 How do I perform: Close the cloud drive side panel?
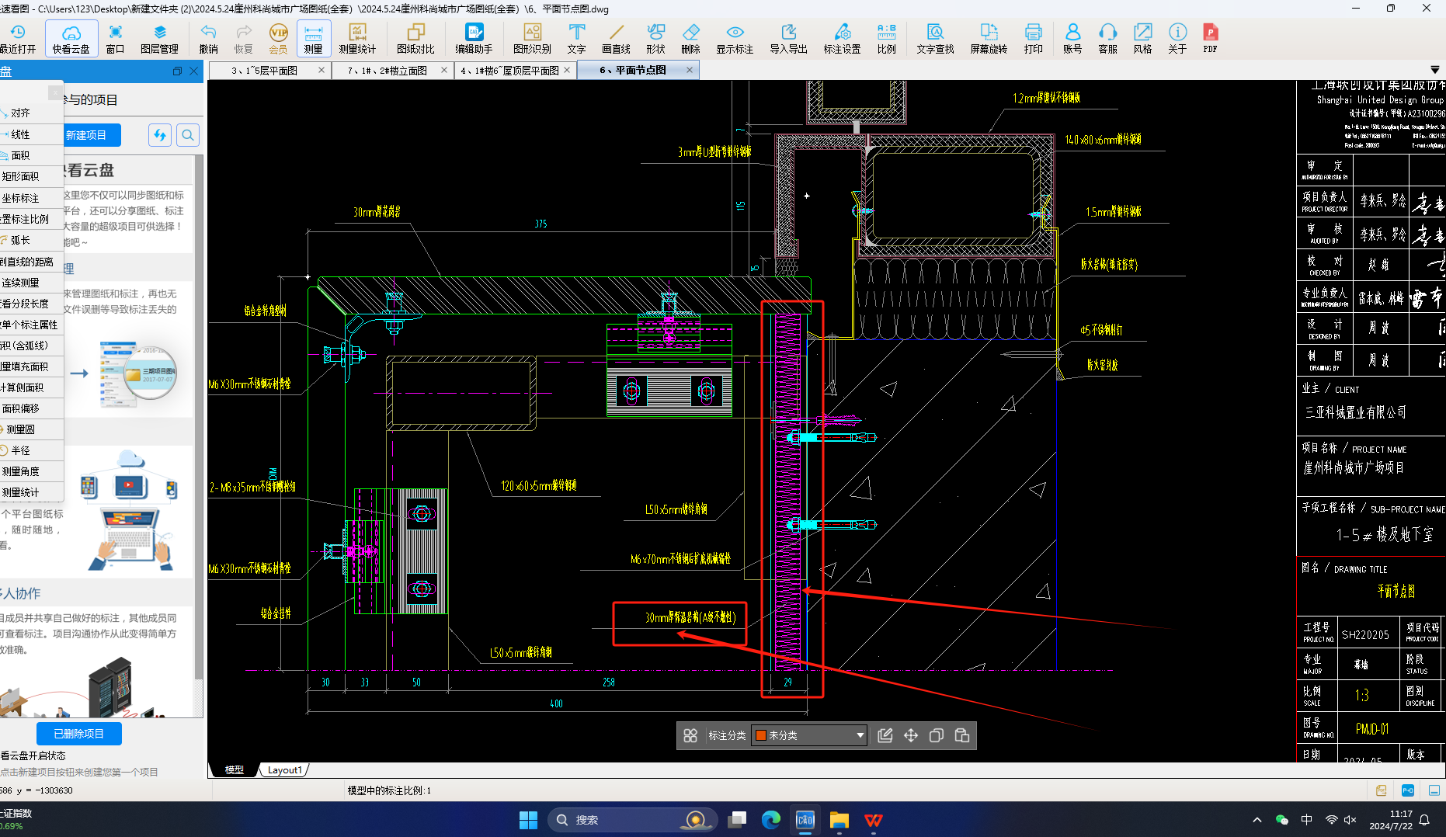point(194,71)
